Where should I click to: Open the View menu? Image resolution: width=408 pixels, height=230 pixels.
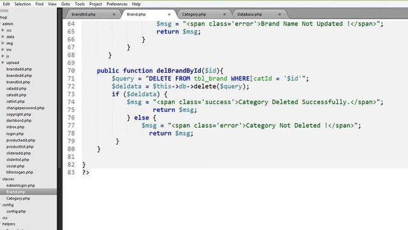tap(52, 4)
